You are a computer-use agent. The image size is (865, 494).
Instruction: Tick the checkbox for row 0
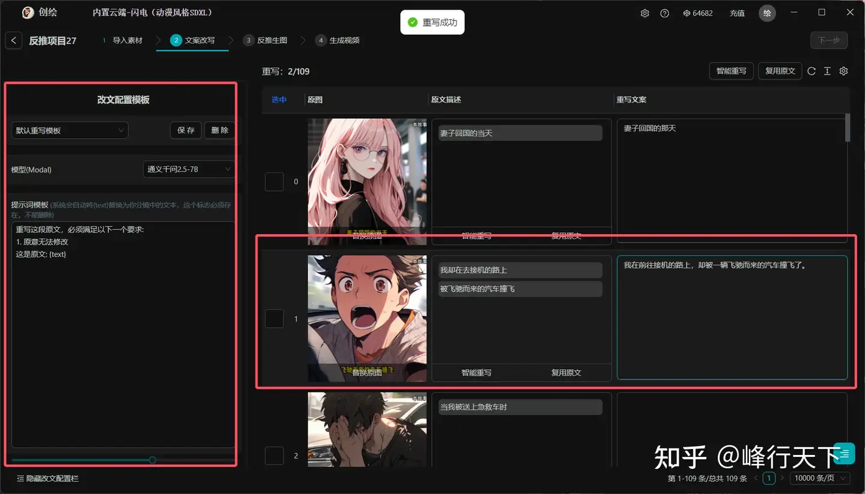click(x=275, y=182)
